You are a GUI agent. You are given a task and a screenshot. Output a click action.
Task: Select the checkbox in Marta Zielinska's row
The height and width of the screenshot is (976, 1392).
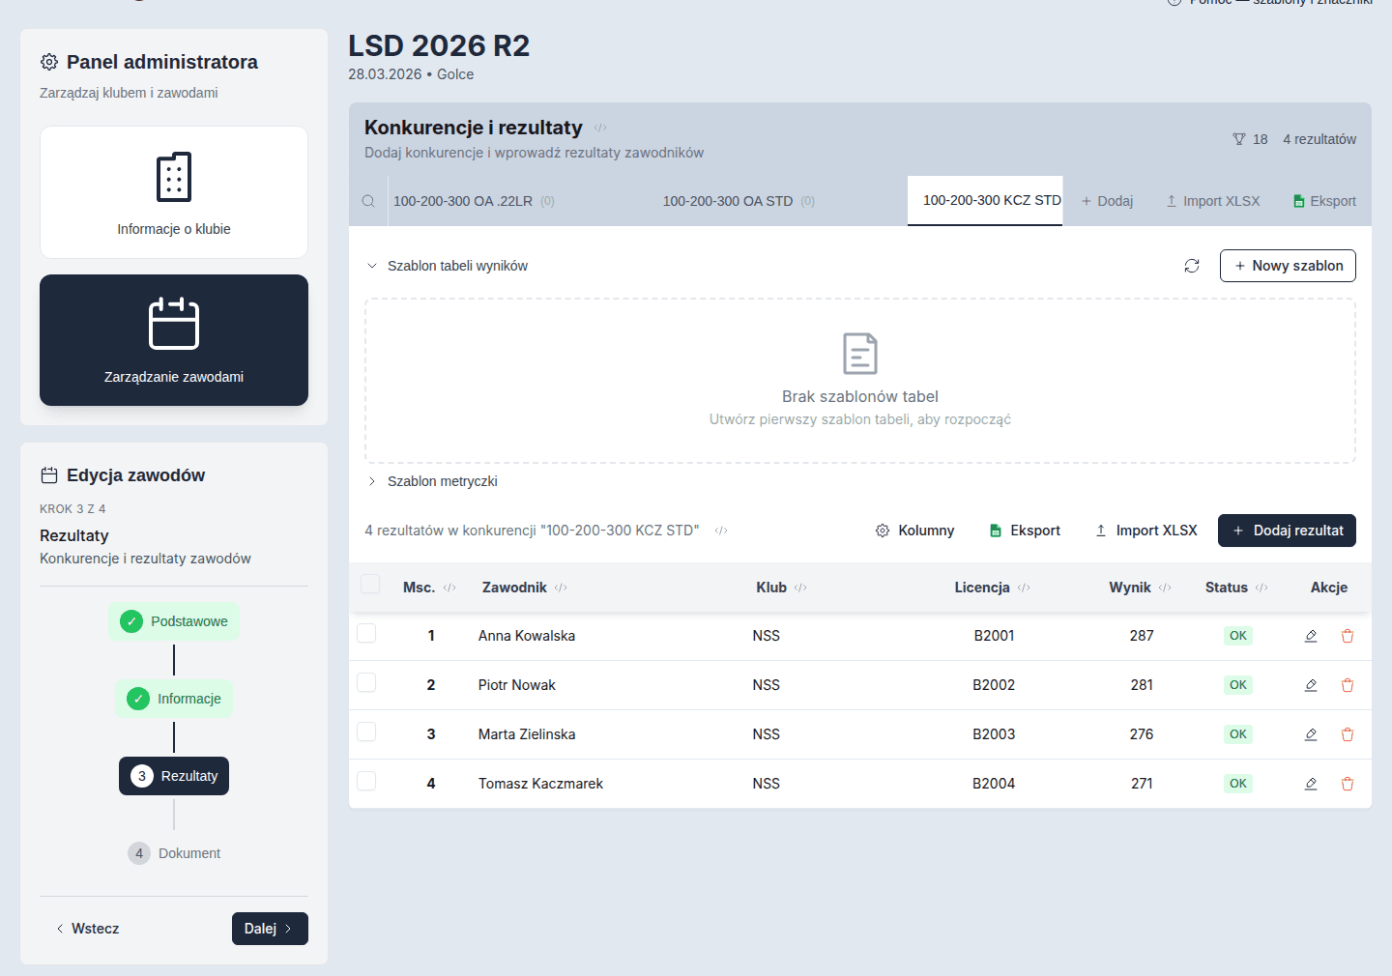point(366,732)
